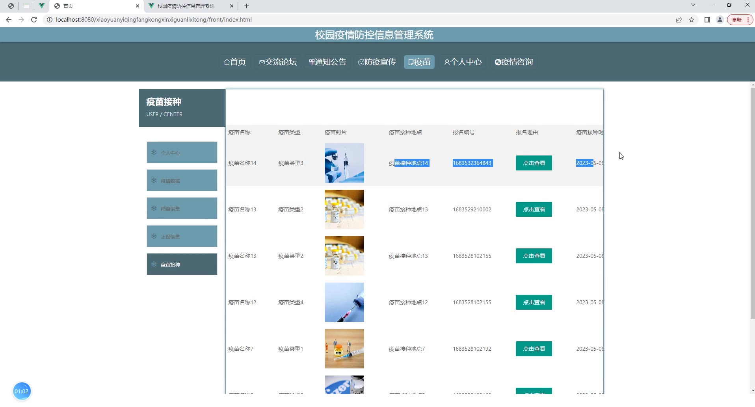This screenshot has width=755, height=407.
Task: Switch to the 校园疫情防控信息管理系统 tab
Action: (191, 6)
